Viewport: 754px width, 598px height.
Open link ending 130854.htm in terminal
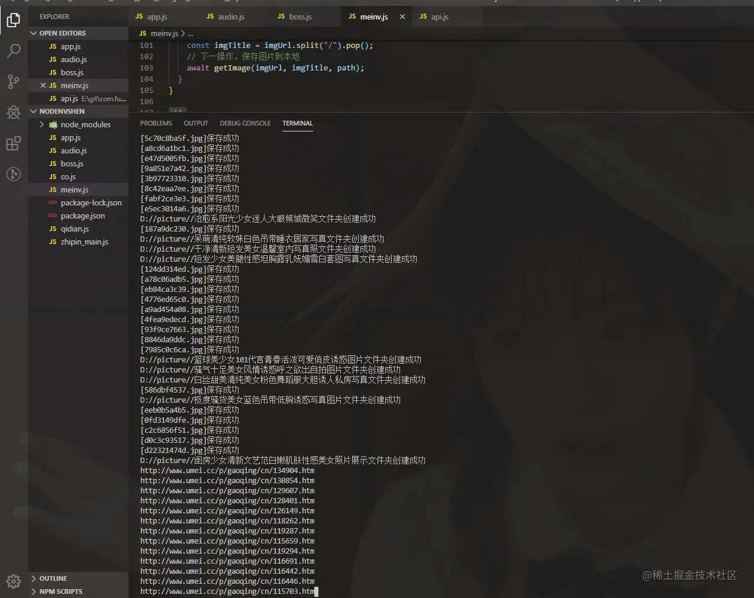[227, 481]
